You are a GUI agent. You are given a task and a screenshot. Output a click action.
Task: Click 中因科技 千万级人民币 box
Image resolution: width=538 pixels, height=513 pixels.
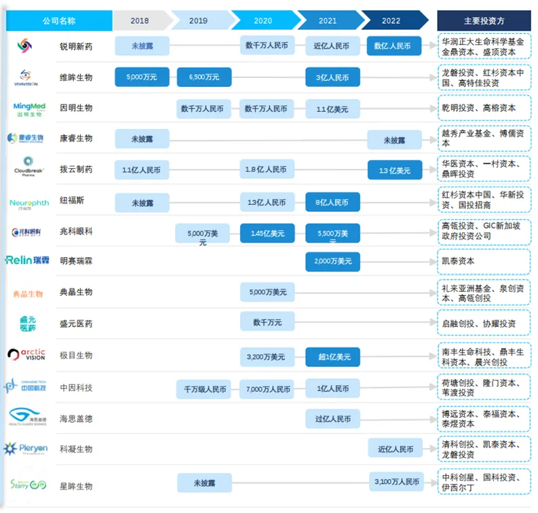[204, 389]
